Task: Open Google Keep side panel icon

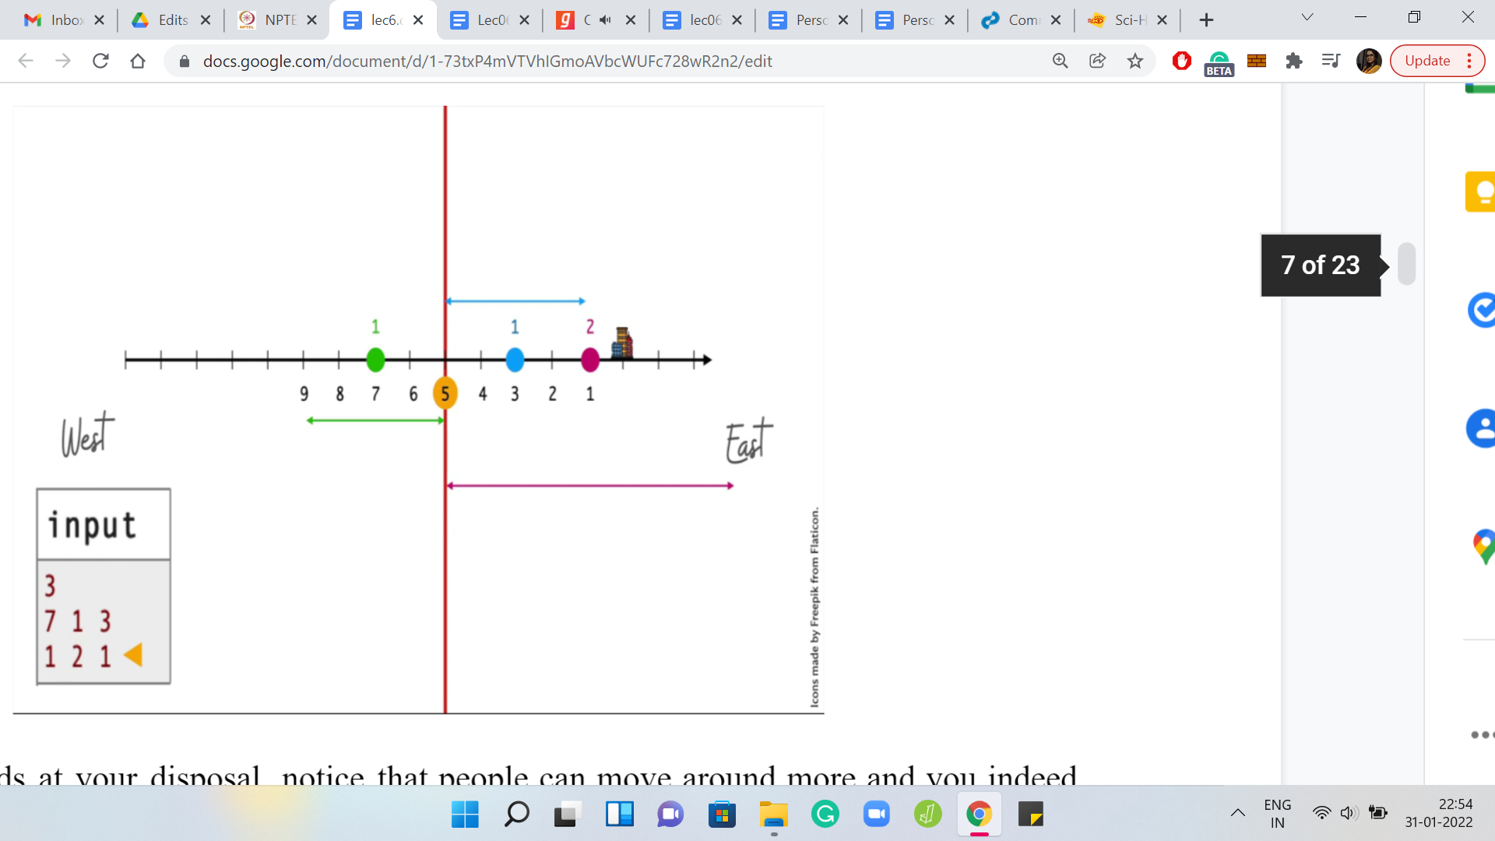Action: coord(1482,191)
